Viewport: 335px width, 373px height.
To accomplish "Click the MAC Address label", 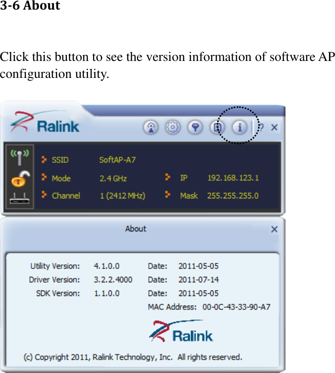I will [172, 307].
